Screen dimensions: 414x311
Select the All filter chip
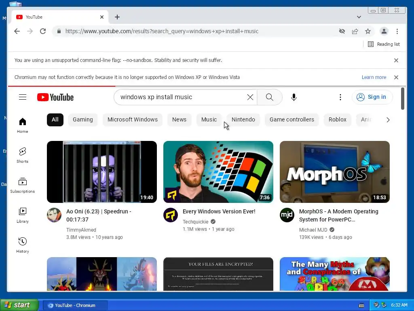click(x=55, y=119)
